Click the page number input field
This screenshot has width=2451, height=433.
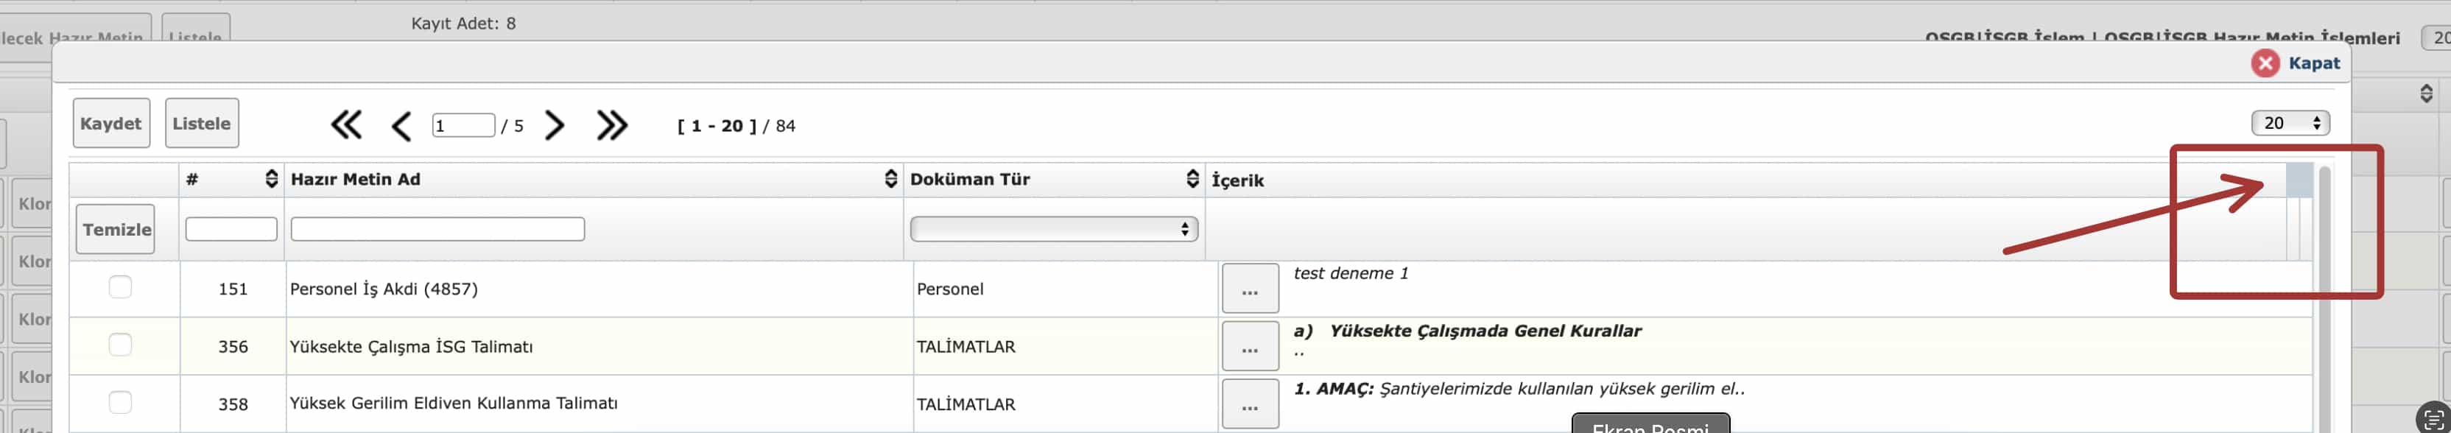[463, 126]
